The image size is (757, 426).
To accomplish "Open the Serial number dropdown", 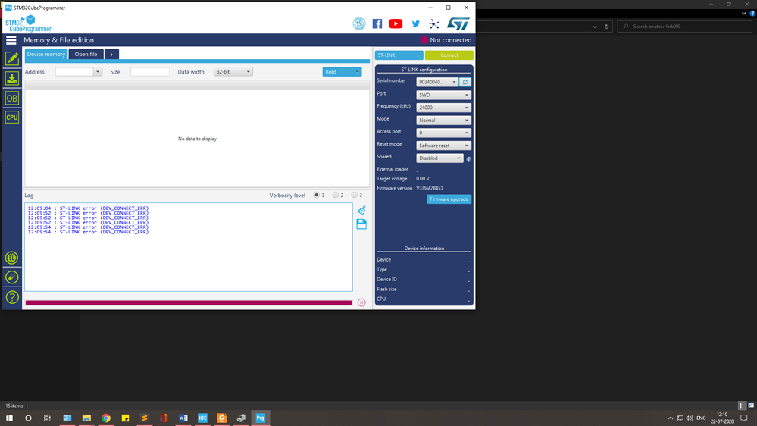I will (x=437, y=82).
